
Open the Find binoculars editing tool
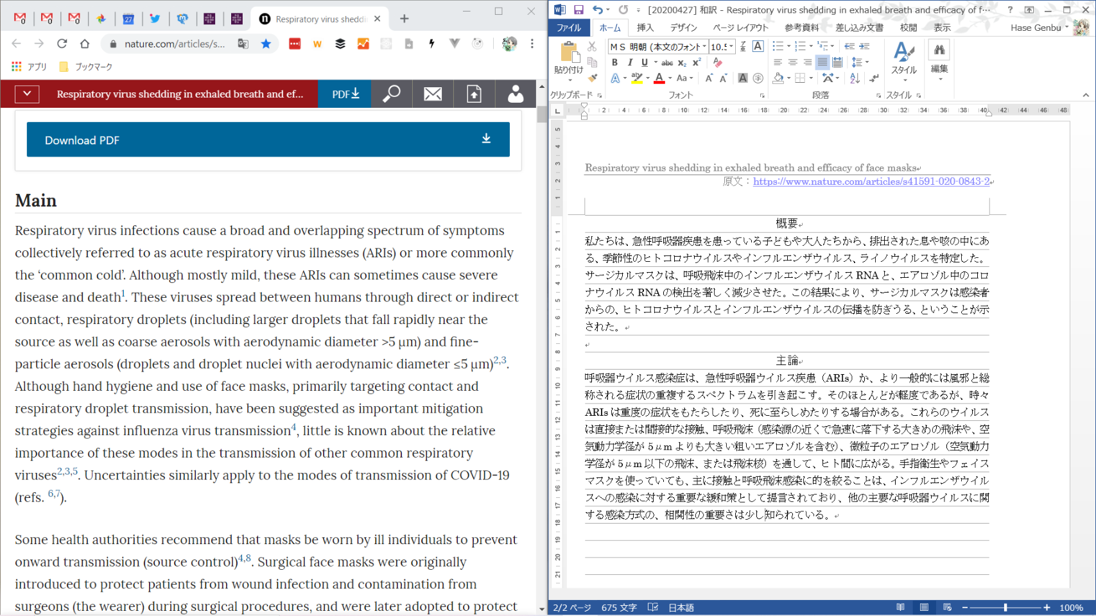pyautogui.click(x=939, y=50)
